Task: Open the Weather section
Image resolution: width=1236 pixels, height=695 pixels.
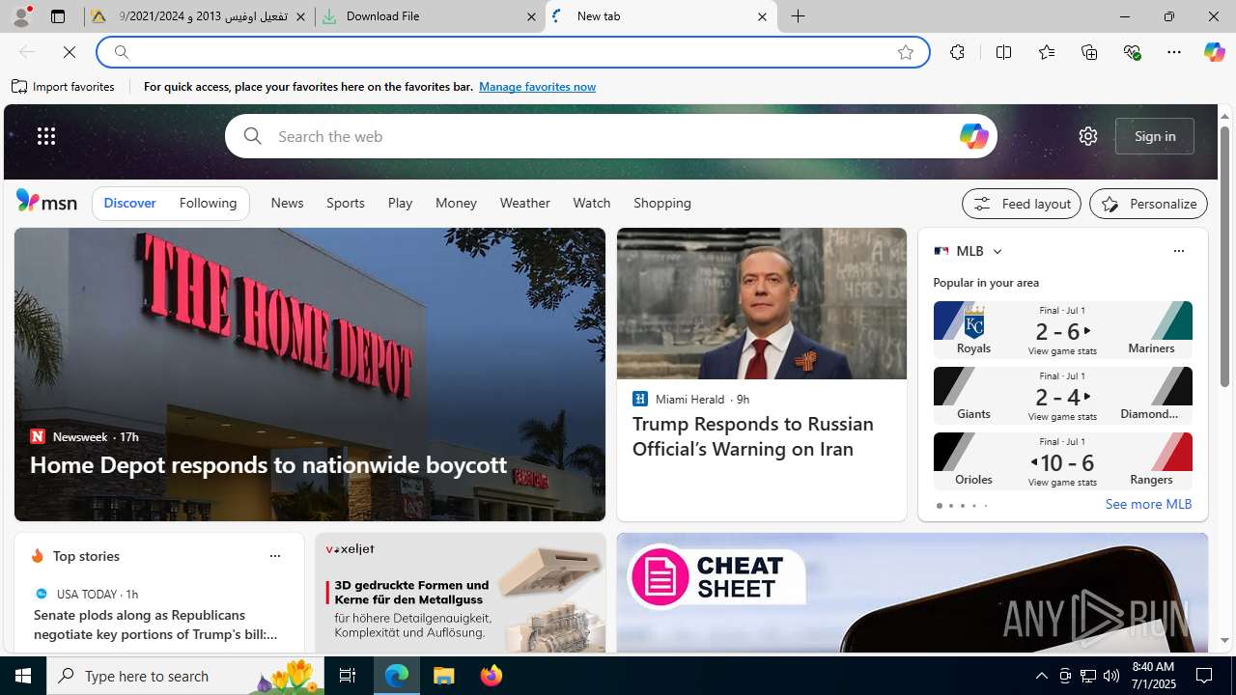Action: tap(524, 203)
